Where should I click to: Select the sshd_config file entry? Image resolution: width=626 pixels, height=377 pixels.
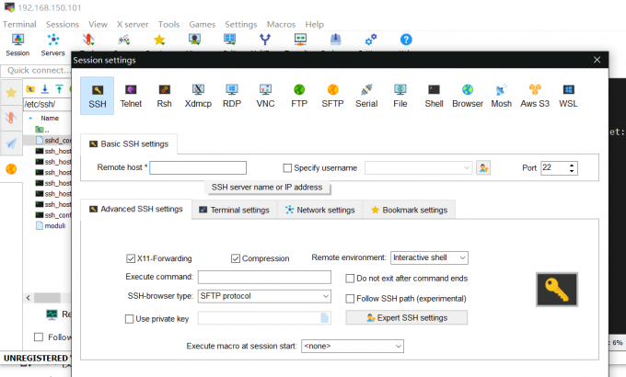[x=53, y=141]
